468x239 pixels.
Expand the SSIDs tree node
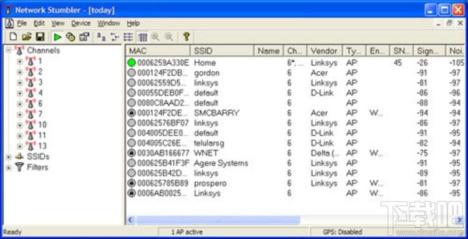click(8, 157)
